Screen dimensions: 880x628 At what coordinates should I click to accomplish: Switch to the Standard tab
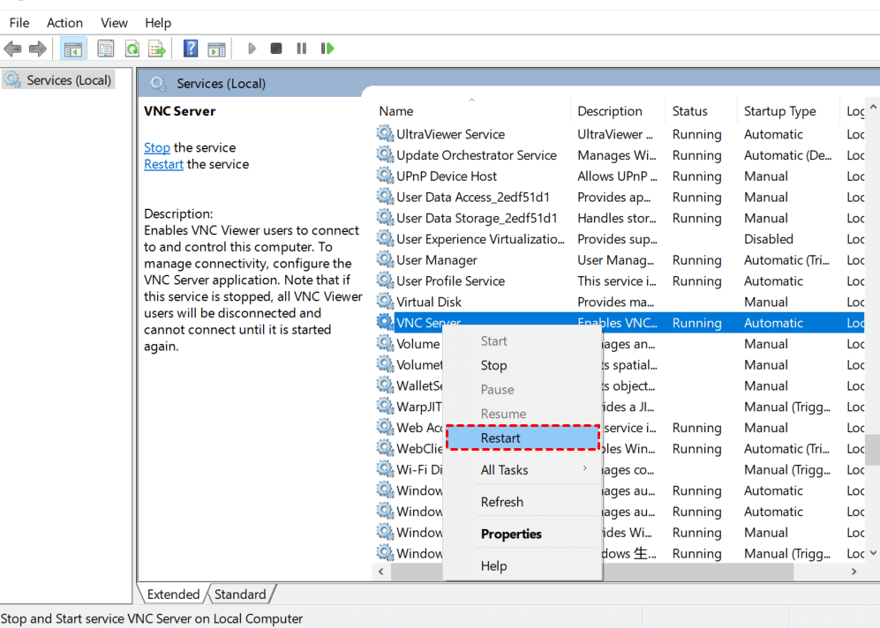click(x=240, y=594)
